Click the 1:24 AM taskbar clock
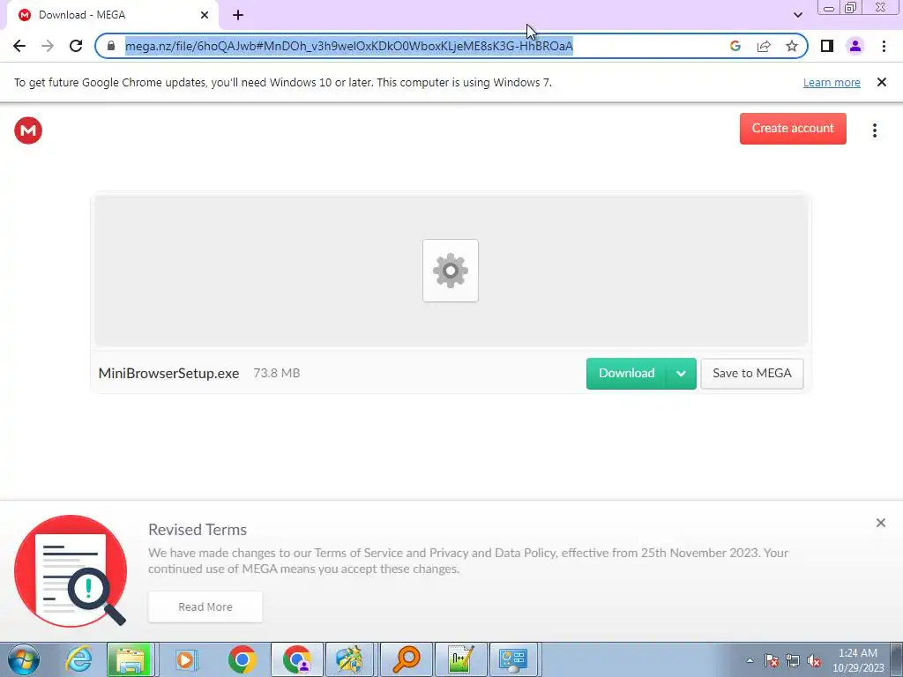The width and height of the screenshot is (903, 677). [x=858, y=660]
